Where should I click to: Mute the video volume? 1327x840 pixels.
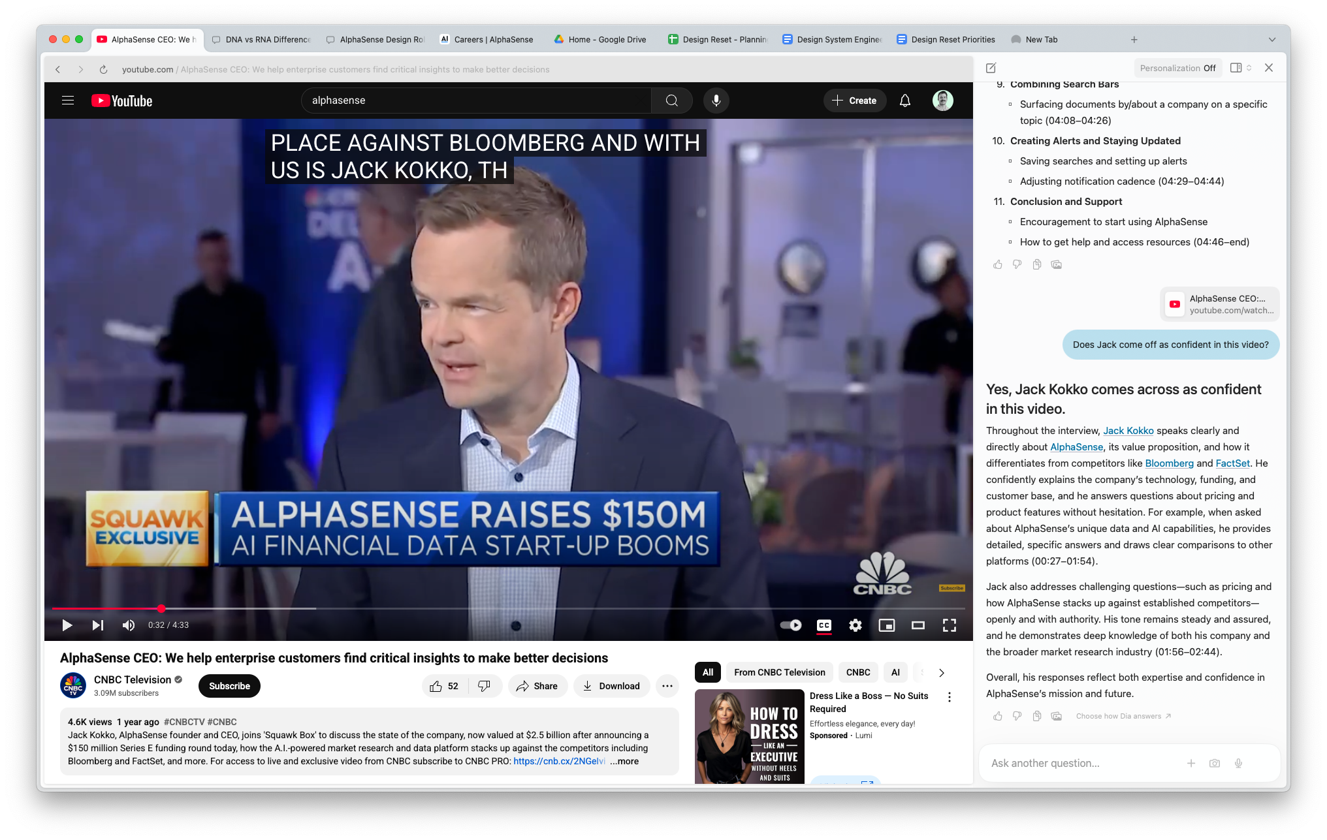[x=129, y=625]
